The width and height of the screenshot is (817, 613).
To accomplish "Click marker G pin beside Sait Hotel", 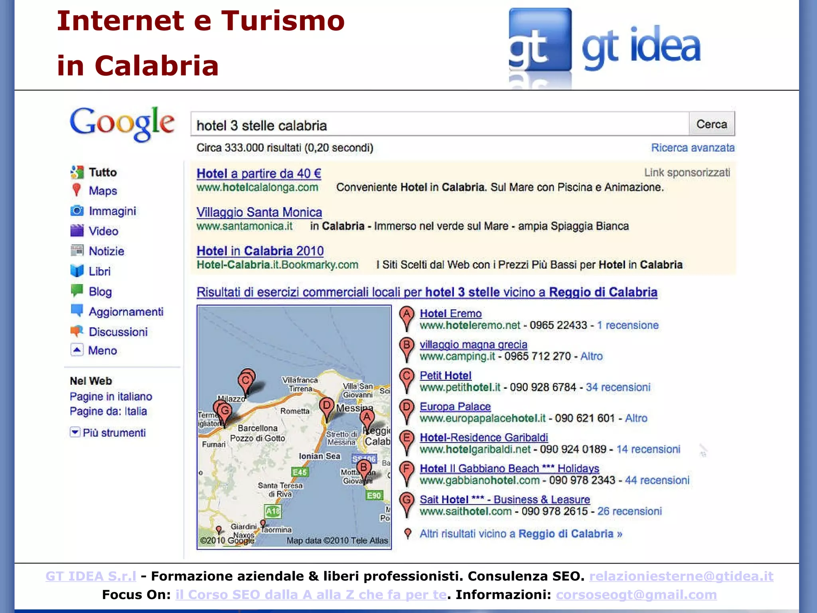I will coord(407,505).
